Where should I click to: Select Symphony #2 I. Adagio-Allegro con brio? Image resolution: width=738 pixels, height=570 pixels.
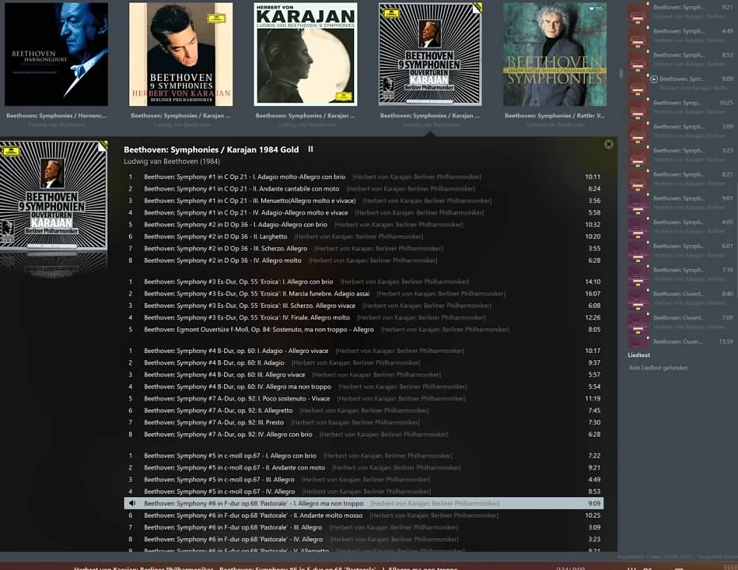pos(363,225)
